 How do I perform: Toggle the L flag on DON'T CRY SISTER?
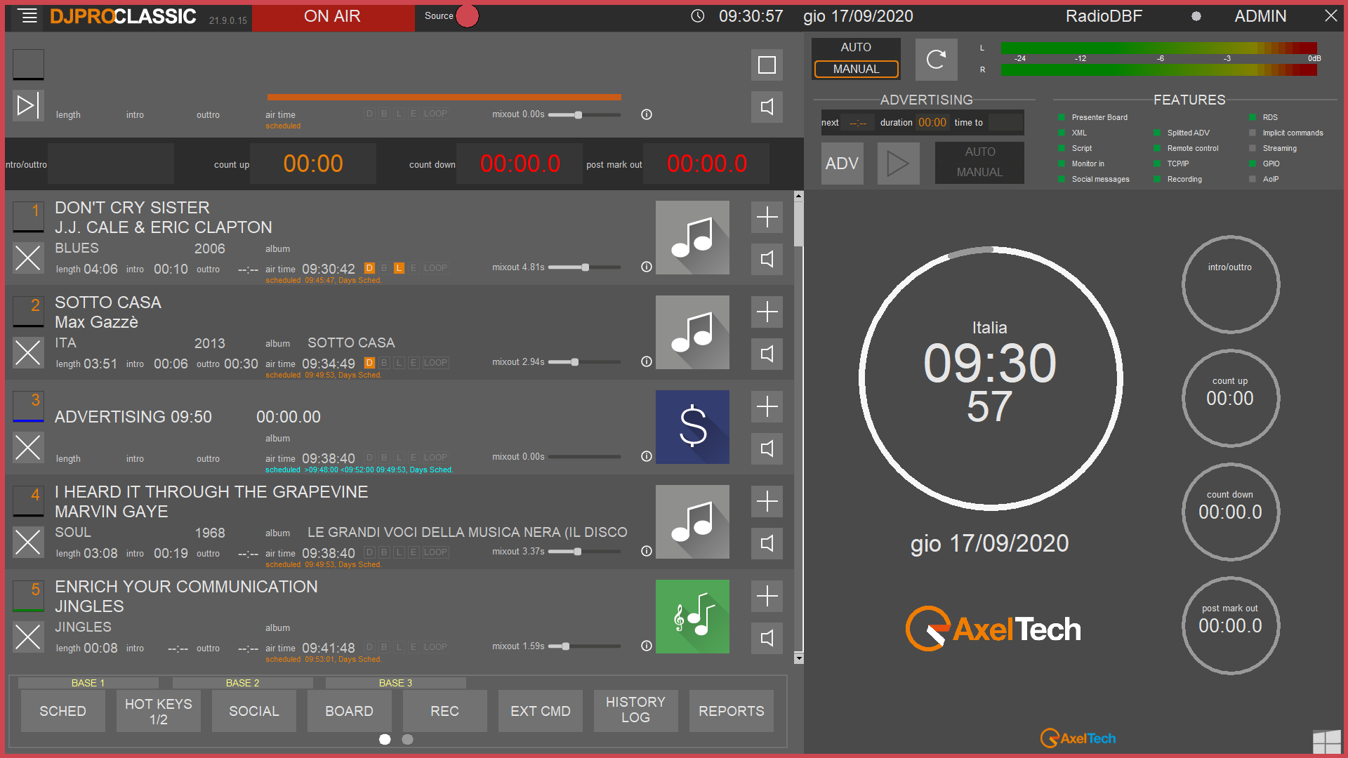click(399, 268)
